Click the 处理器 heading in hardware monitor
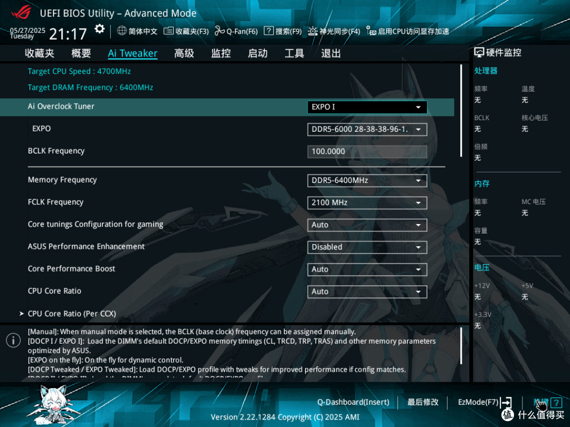Image resolution: width=570 pixels, height=427 pixels. point(486,71)
